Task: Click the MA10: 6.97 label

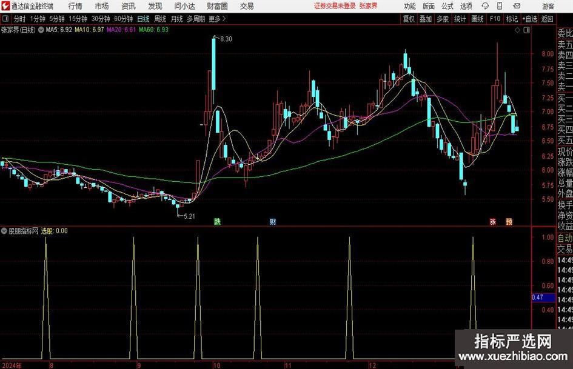Action: tap(89, 30)
